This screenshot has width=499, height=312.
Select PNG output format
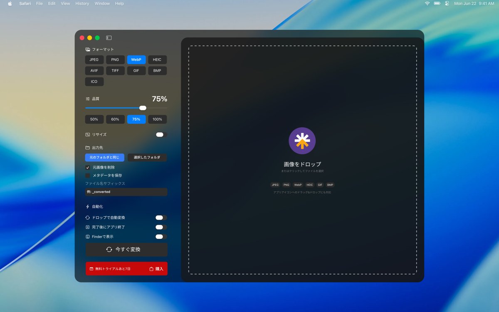115,60
